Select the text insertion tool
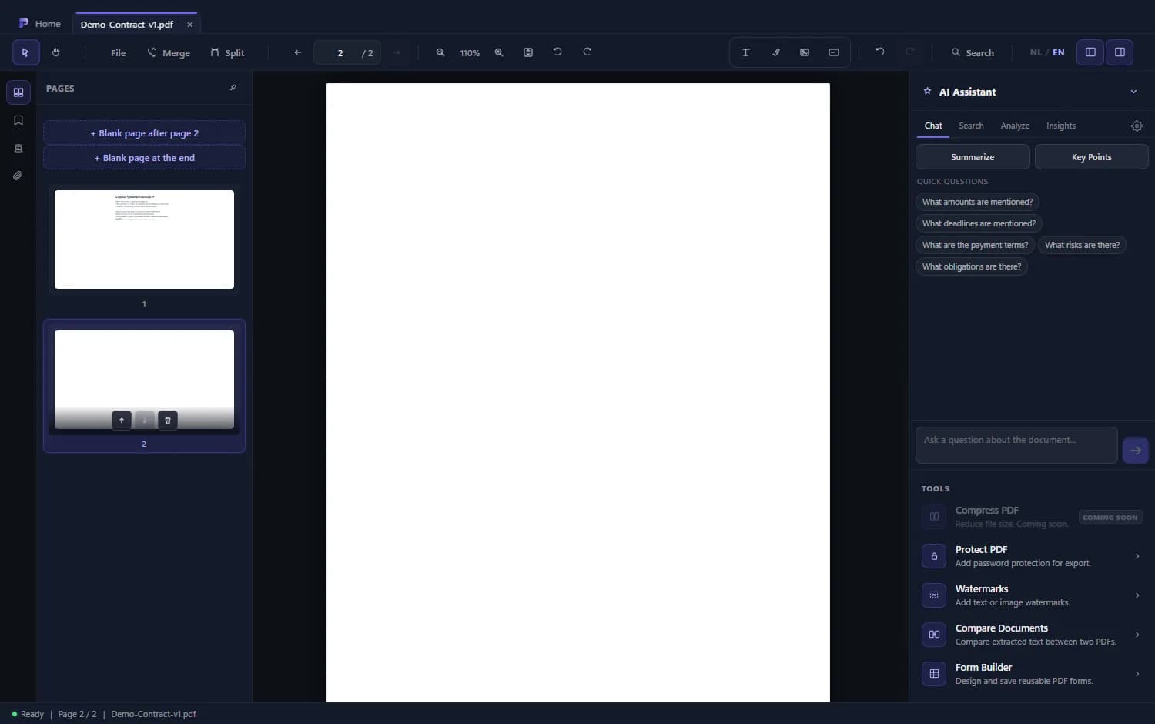Viewport: 1155px width, 724px height. [745, 52]
